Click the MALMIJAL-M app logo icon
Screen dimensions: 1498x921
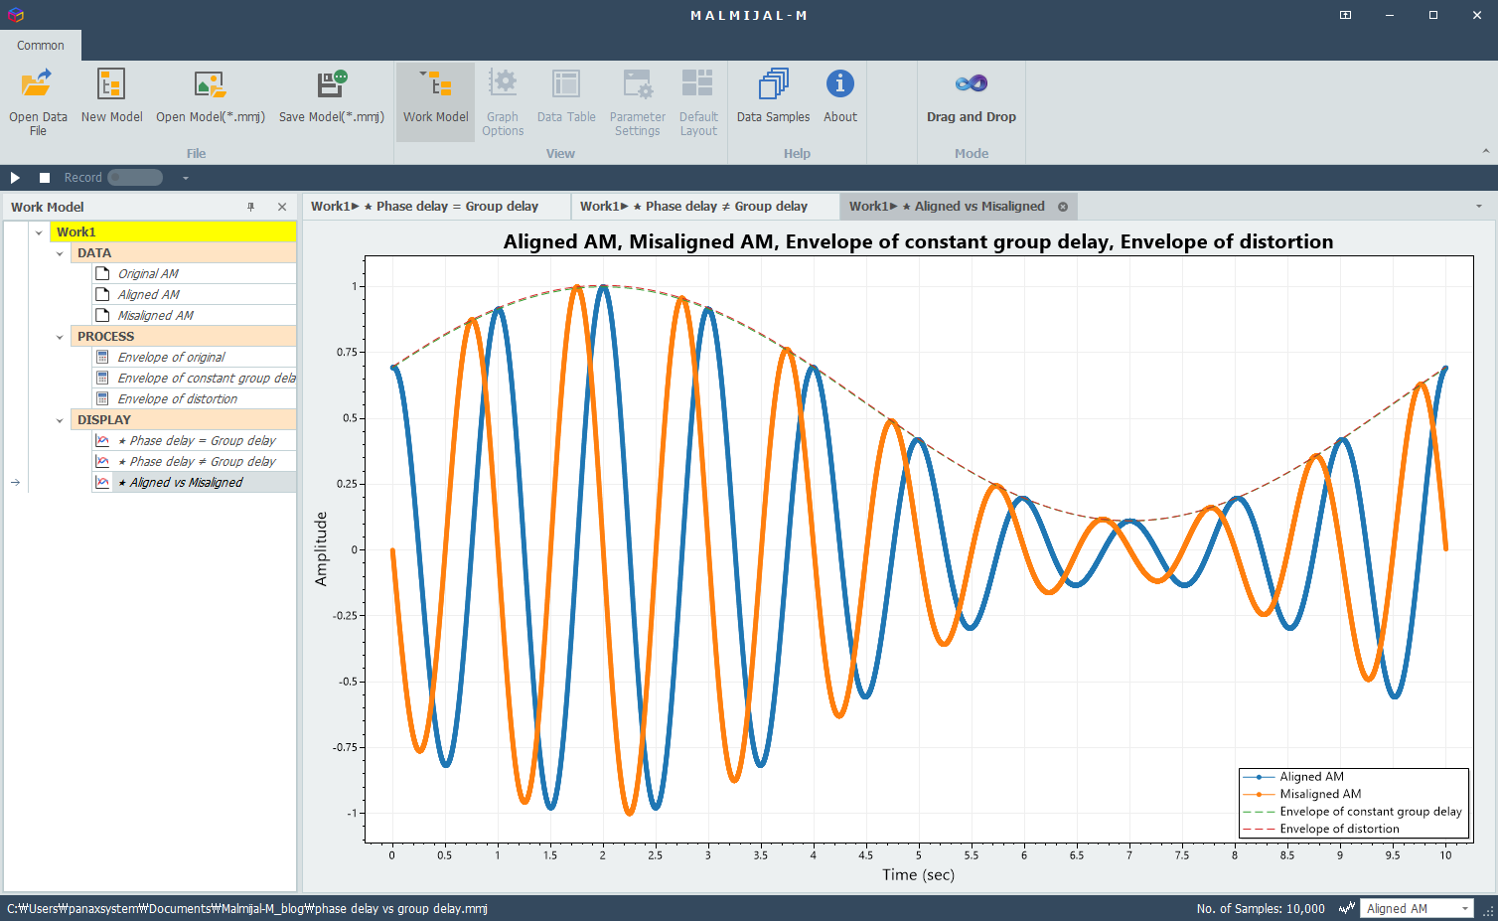(15, 15)
